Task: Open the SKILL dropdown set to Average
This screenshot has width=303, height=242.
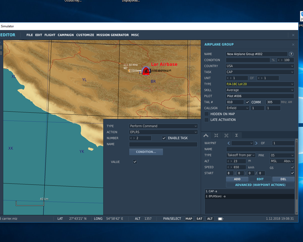Action: pos(260,90)
